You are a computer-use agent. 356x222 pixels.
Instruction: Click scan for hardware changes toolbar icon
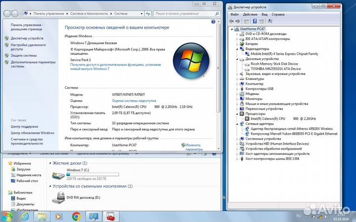[x=270, y=21]
